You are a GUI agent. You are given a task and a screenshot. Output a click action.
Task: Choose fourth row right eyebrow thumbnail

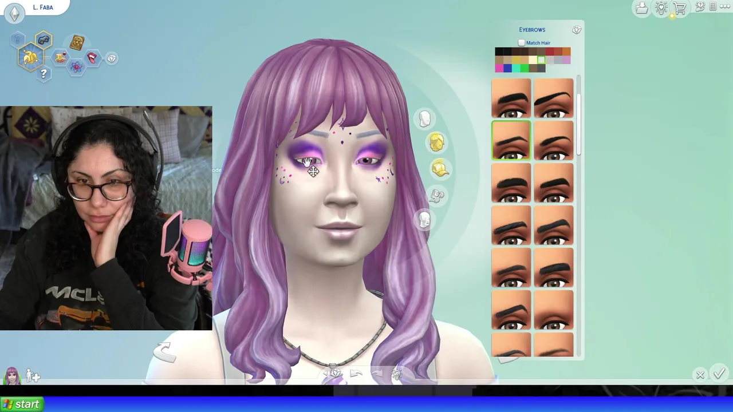[554, 225]
